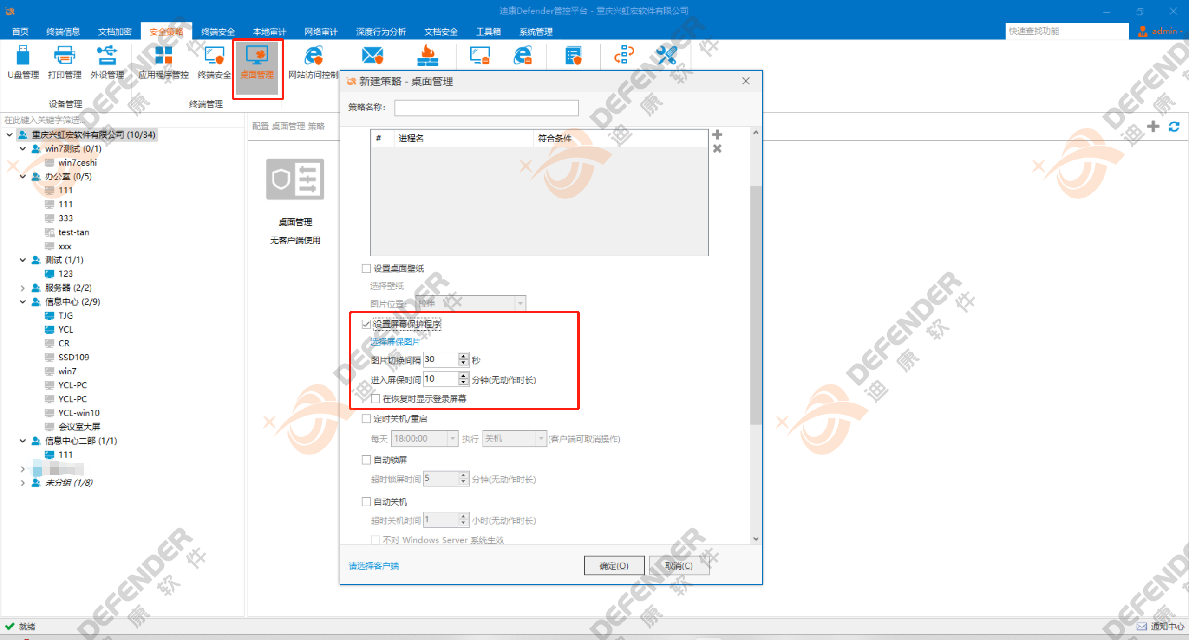
Task: Click the add policy plus icon at right
Action: pos(1153,126)
